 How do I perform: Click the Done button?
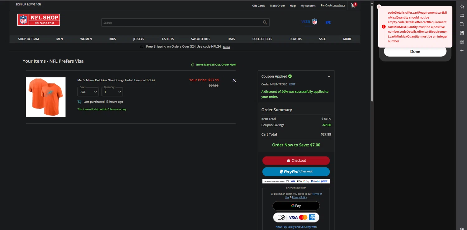(x=415, y=51)
